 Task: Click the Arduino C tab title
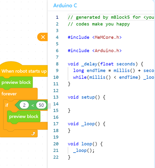[x=65, y=5]
